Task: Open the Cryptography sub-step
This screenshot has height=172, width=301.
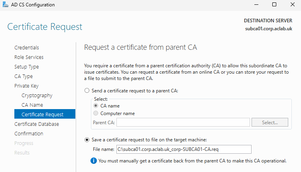Action: coord(37,96)
